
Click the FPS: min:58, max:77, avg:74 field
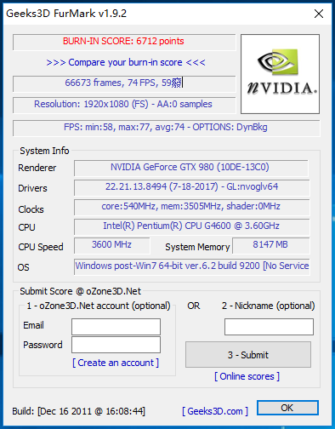[167, 128]
